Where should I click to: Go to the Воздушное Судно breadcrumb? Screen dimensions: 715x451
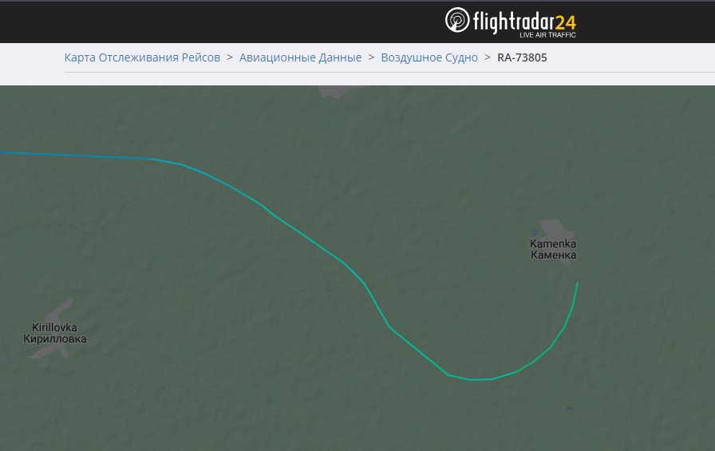click(x=429, y=57)
